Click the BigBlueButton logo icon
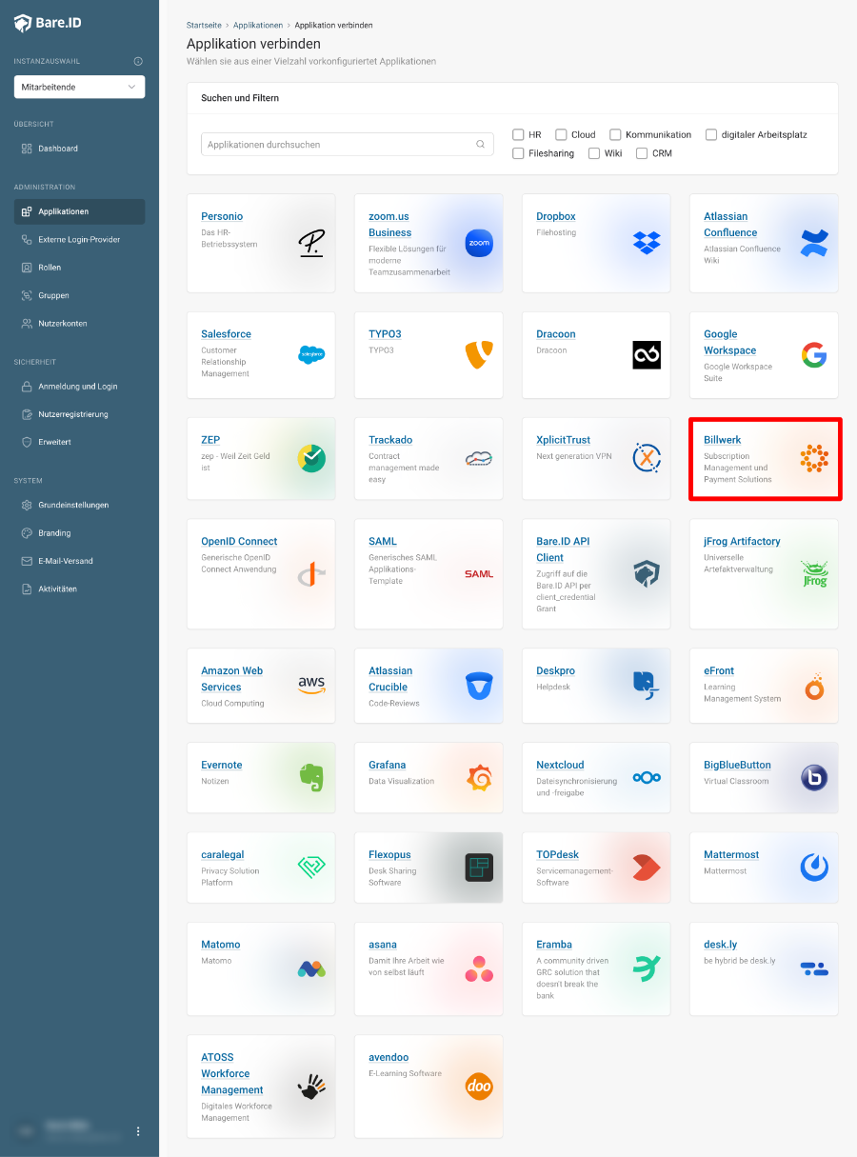 pos(814,777)
